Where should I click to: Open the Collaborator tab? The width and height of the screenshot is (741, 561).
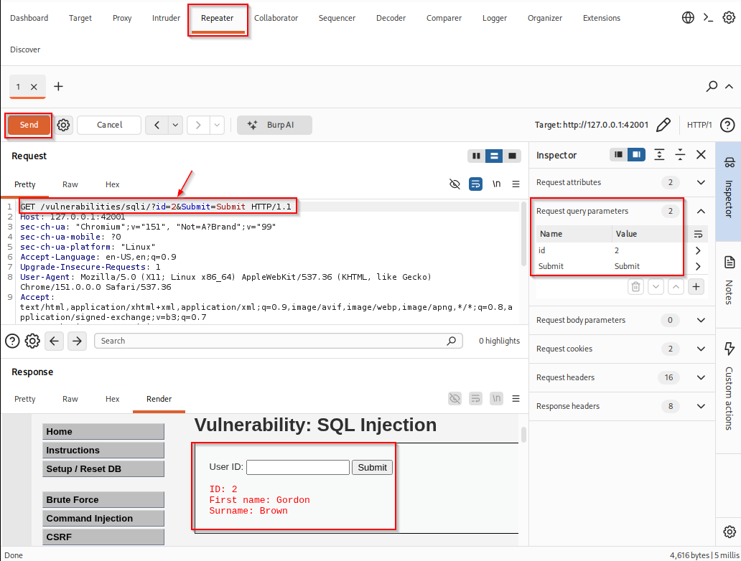pyautogui.click(x=276, y=18)
